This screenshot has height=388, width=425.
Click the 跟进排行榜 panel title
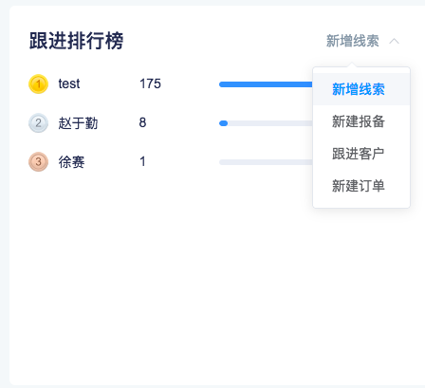(76, 41)
